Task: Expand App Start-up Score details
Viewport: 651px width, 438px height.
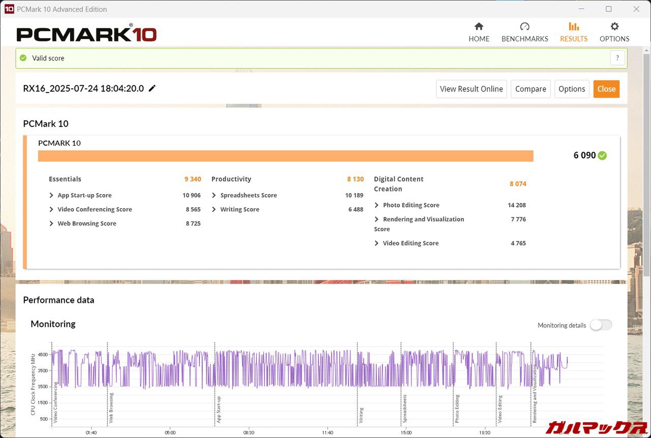Action: pyautogui.click(x=51, y=195)
